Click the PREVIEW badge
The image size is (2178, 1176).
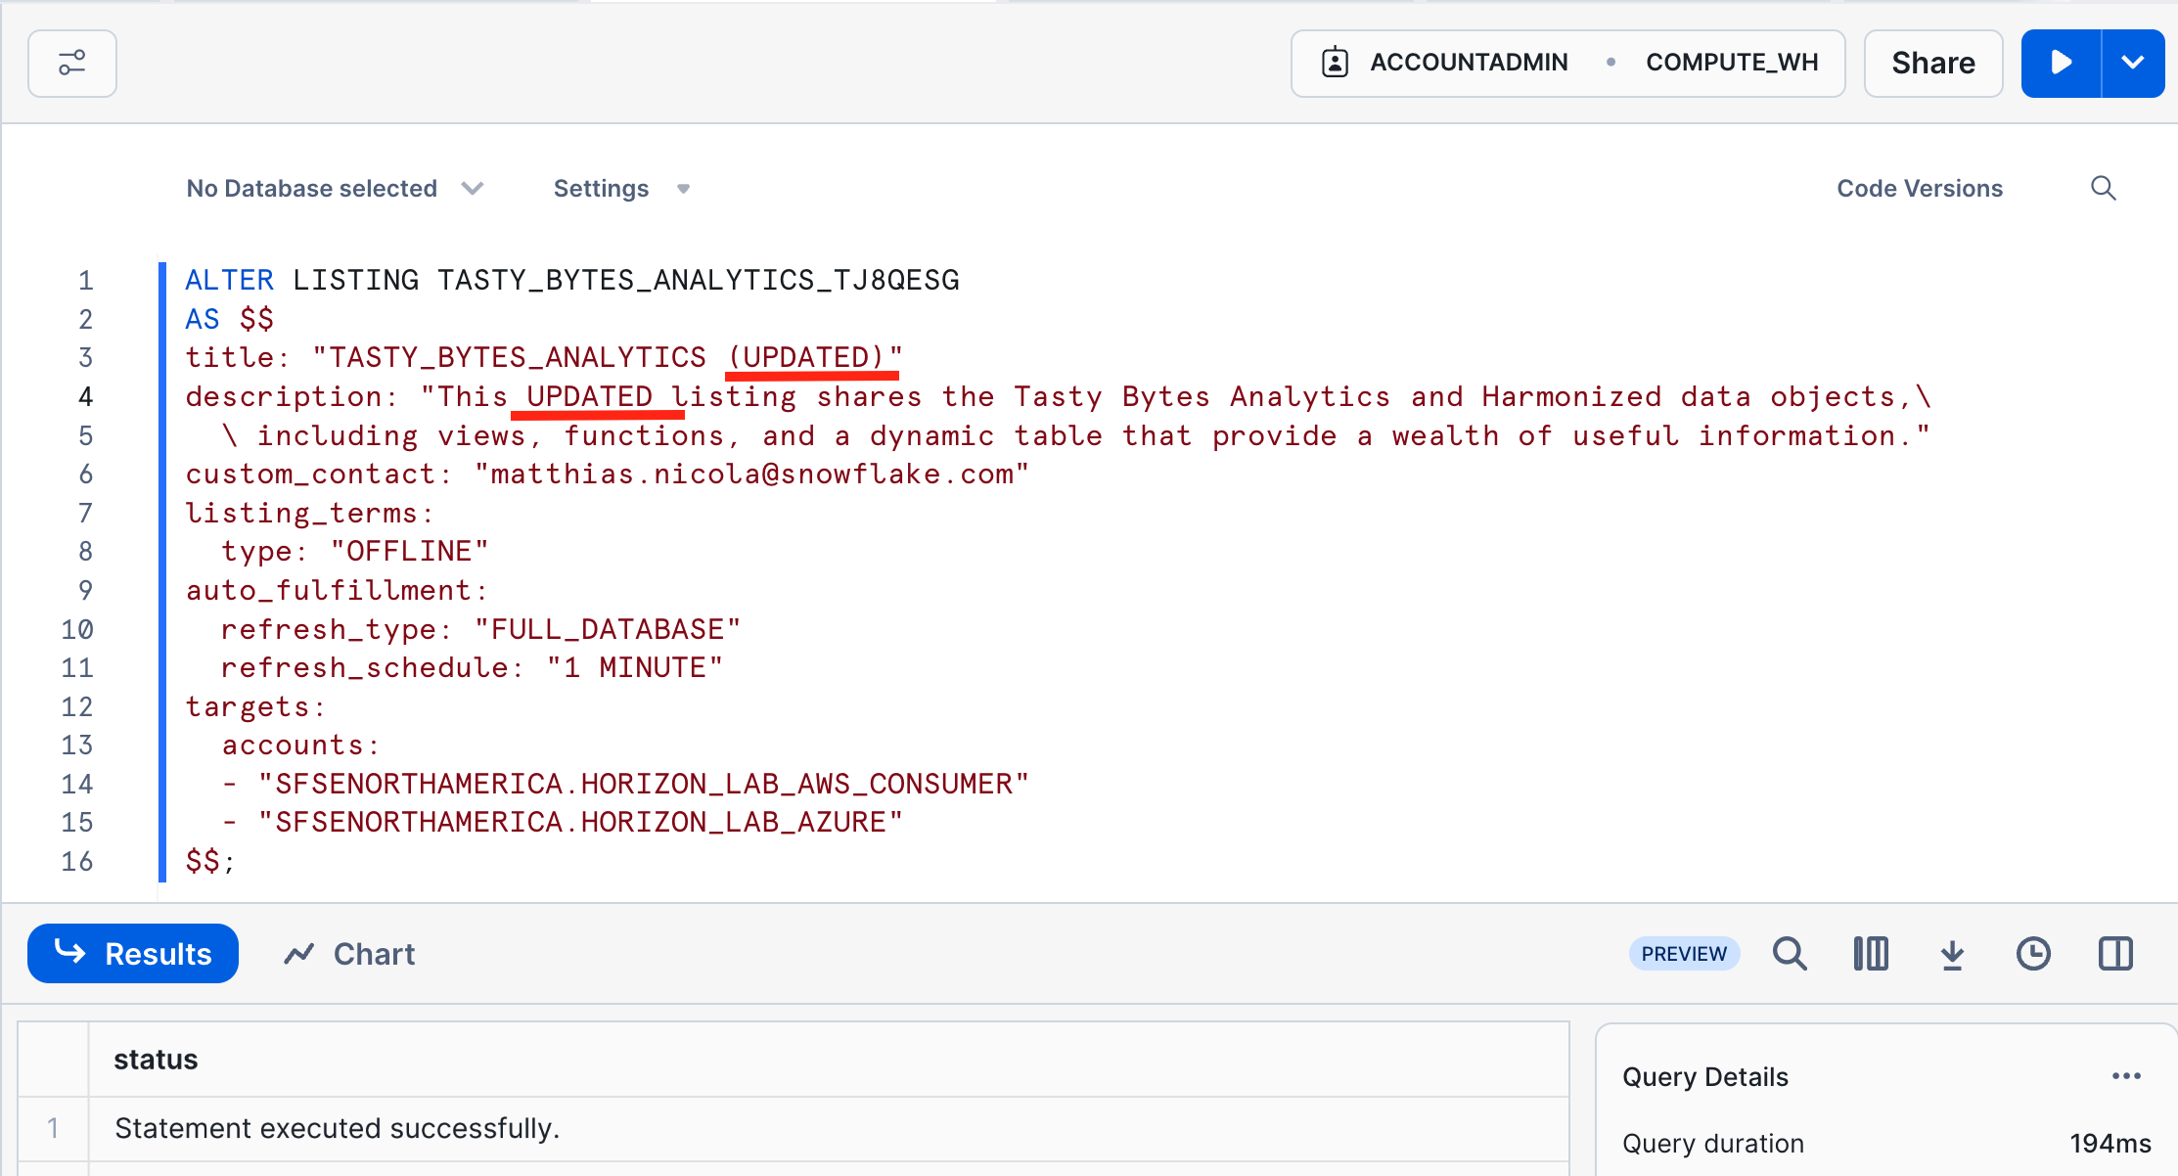tap(1683, 953)
